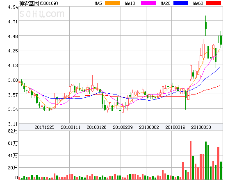
Task: Click the tallest green candlestick near 4.71
Action: click(x=206, y=26)
